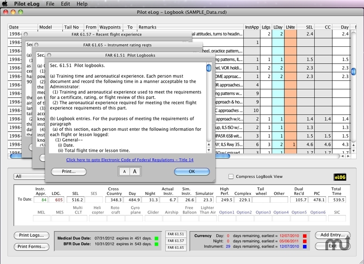Click the Cross Country total field
This screenshot has width=364, height=264.
113,199
